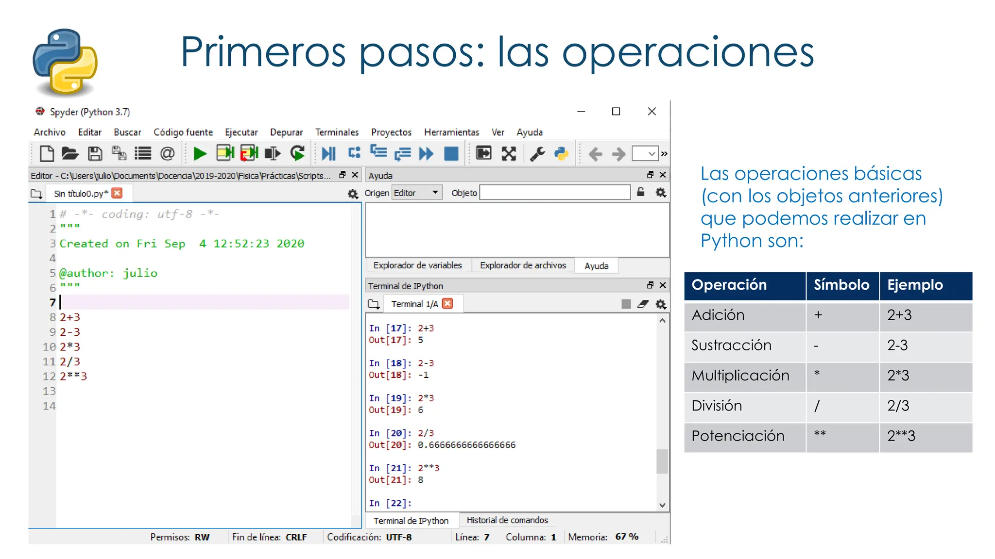Step over current line debug icon

pos(354,153)
